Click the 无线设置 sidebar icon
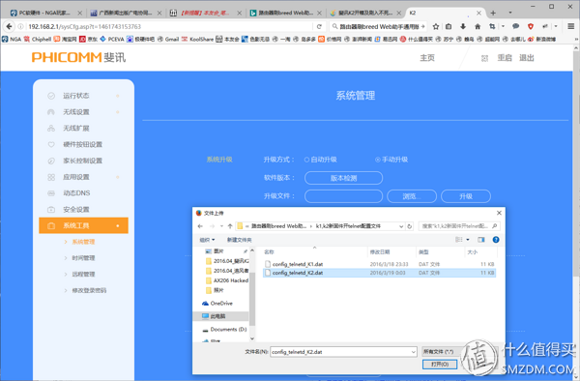Screen dimensions: 580x381 (51, 112)
